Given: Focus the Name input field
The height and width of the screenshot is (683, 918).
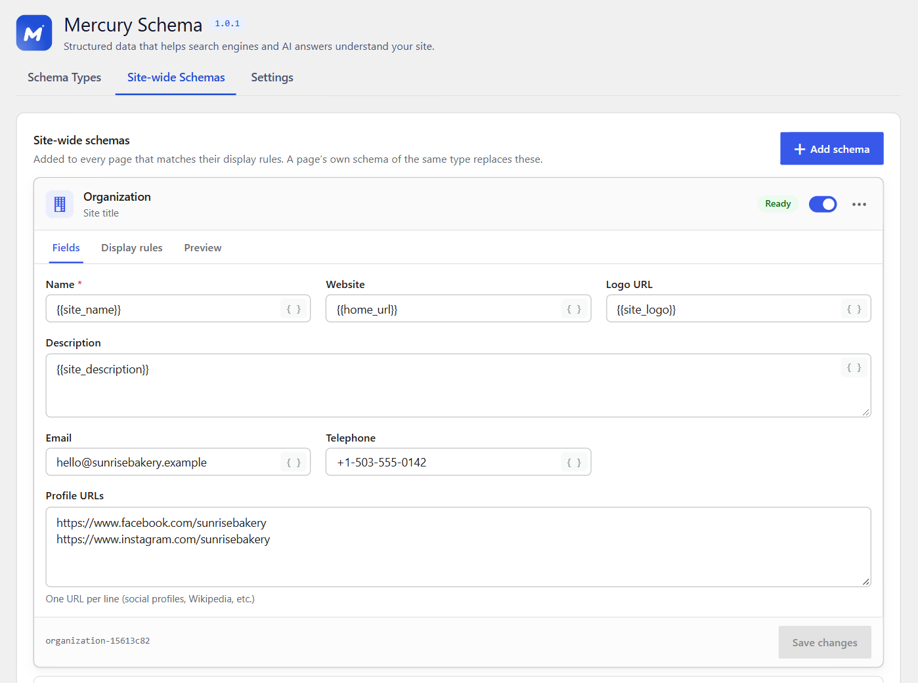Looking at the screenshot, I should coord(178,308).
